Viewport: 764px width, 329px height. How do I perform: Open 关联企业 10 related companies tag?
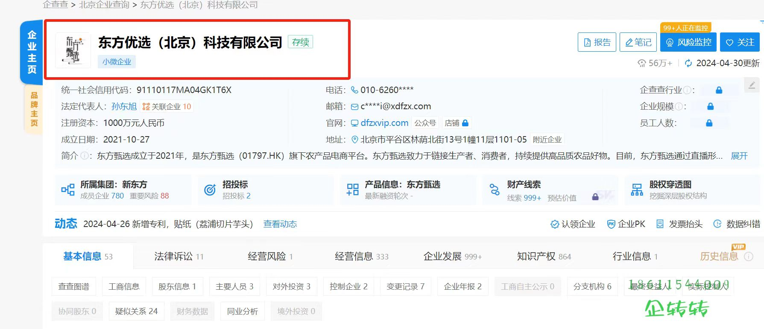coord(167,106)
